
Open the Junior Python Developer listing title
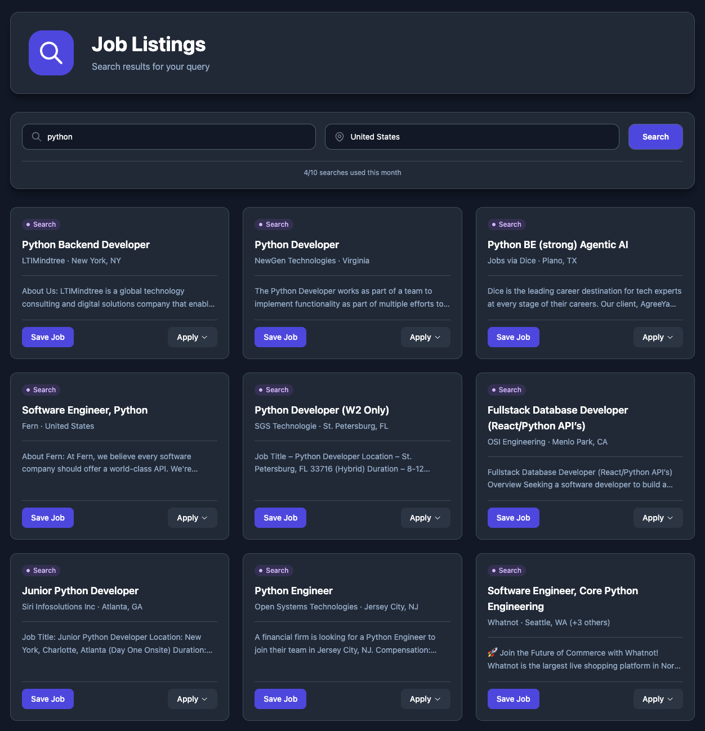click(x=80, y=591)
